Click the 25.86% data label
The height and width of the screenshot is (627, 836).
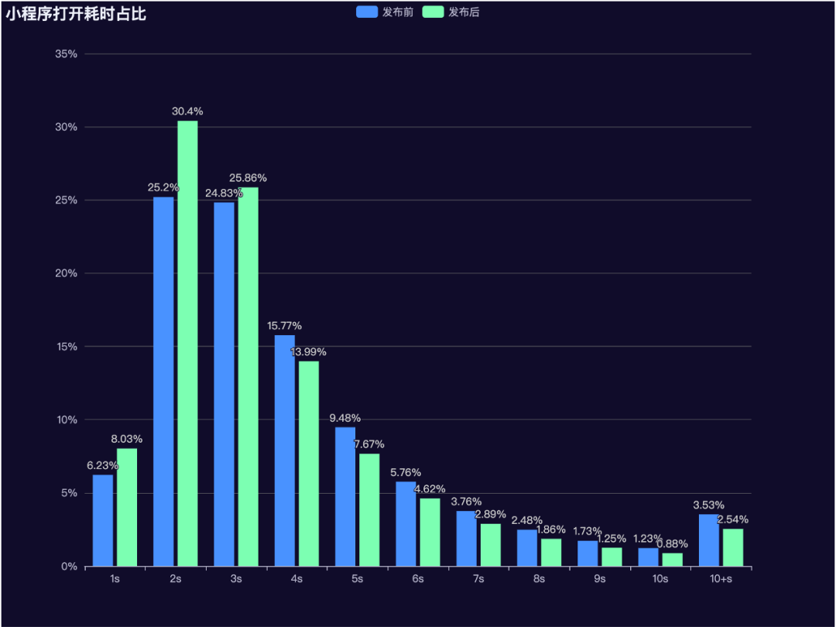coord(248,178)
